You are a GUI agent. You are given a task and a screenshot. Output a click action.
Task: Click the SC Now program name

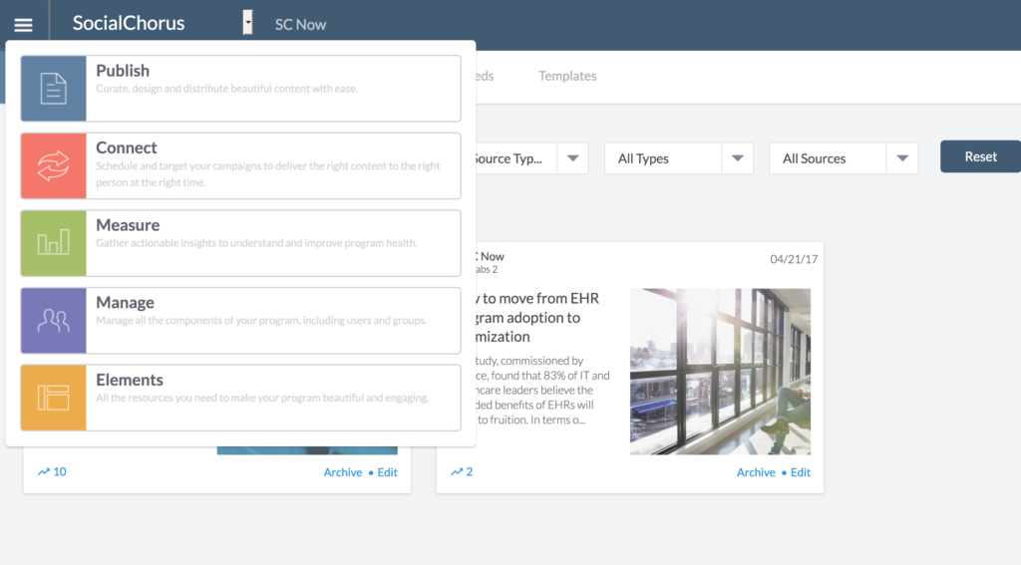[x=300, y=25]
